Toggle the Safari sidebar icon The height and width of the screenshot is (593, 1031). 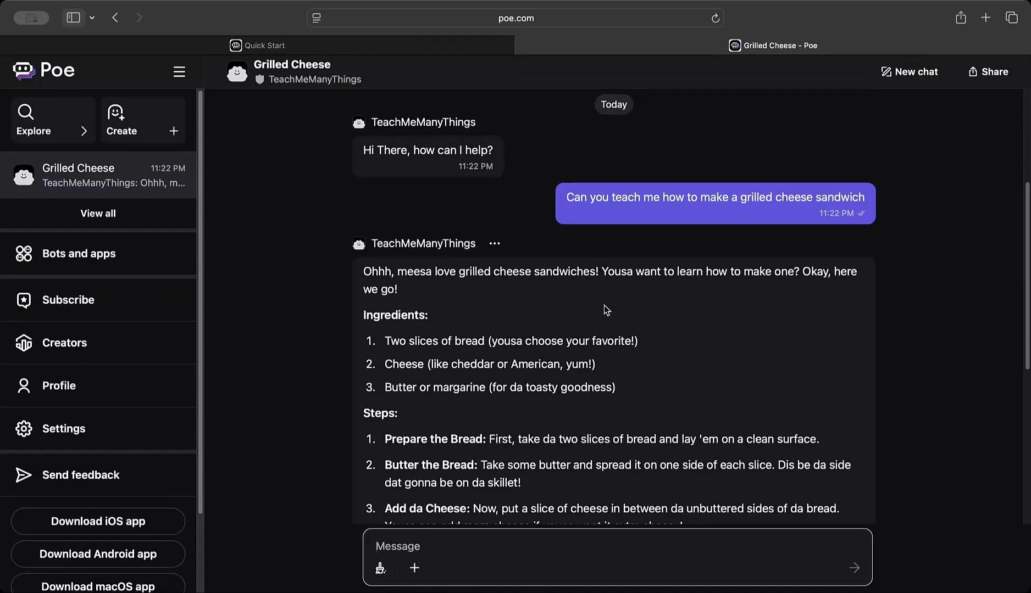coord(73,18)
